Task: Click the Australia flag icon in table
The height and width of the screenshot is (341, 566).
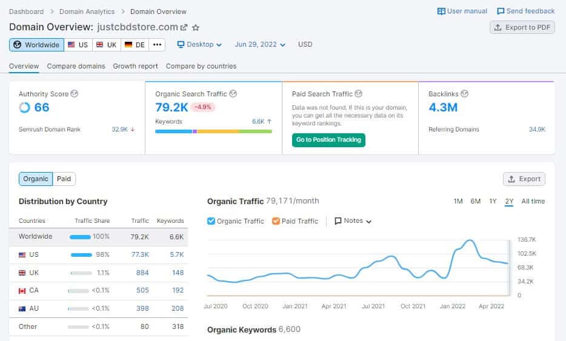Action: 22,308
